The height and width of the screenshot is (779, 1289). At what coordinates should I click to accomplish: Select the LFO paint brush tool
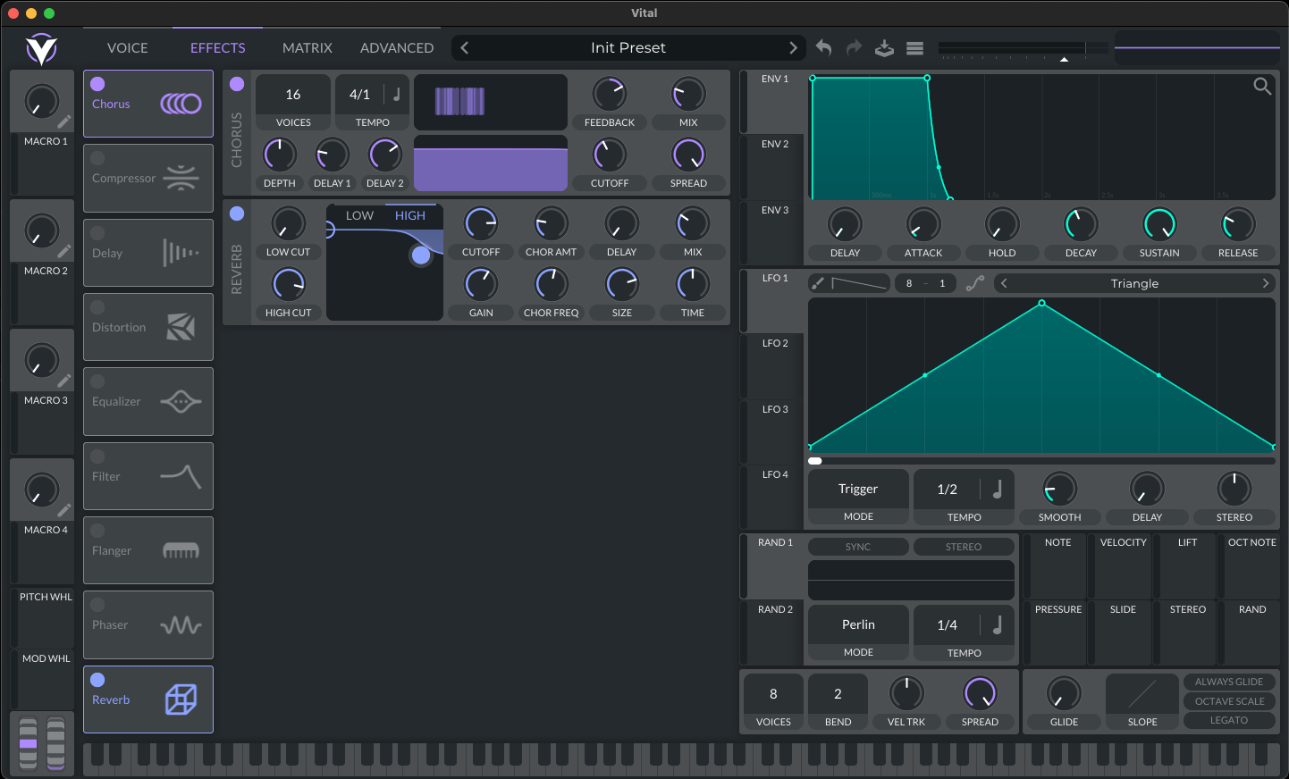(x=817, y=283)
